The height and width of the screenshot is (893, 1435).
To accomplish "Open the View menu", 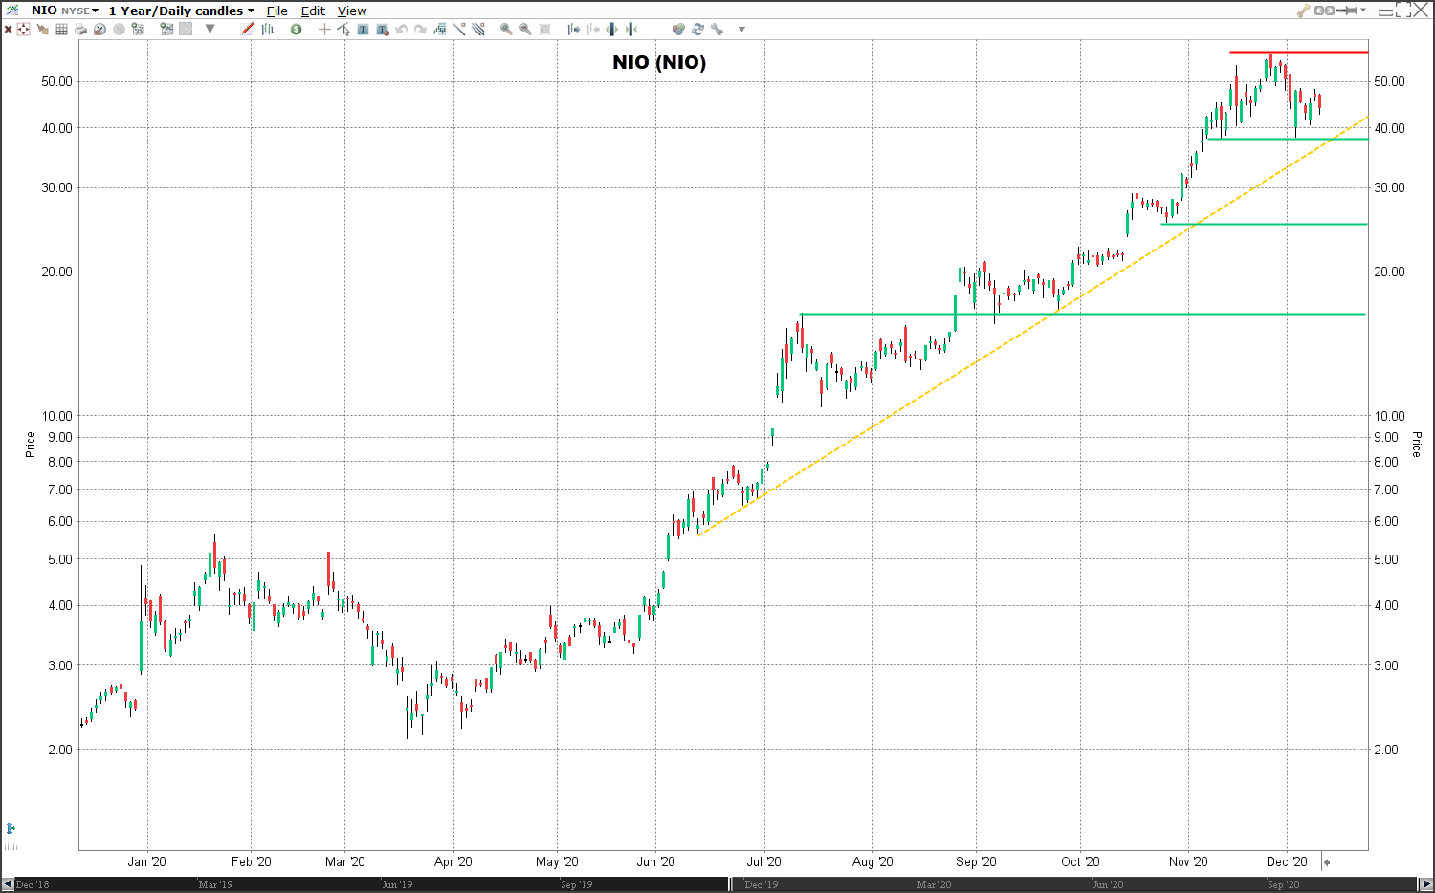I will [x=352, y=11].
